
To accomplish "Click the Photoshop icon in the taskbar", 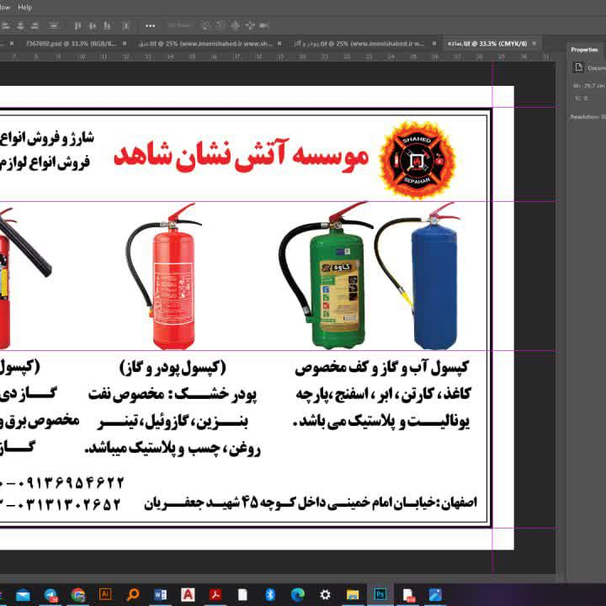I will pyautogui.click(x=380, y=594).
